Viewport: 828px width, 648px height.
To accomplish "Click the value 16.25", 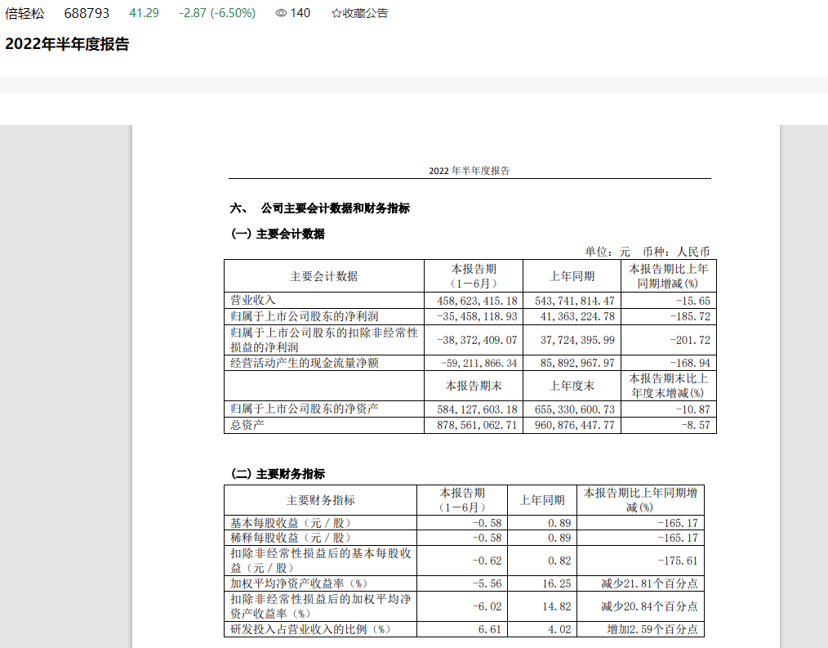I will 557,583.
